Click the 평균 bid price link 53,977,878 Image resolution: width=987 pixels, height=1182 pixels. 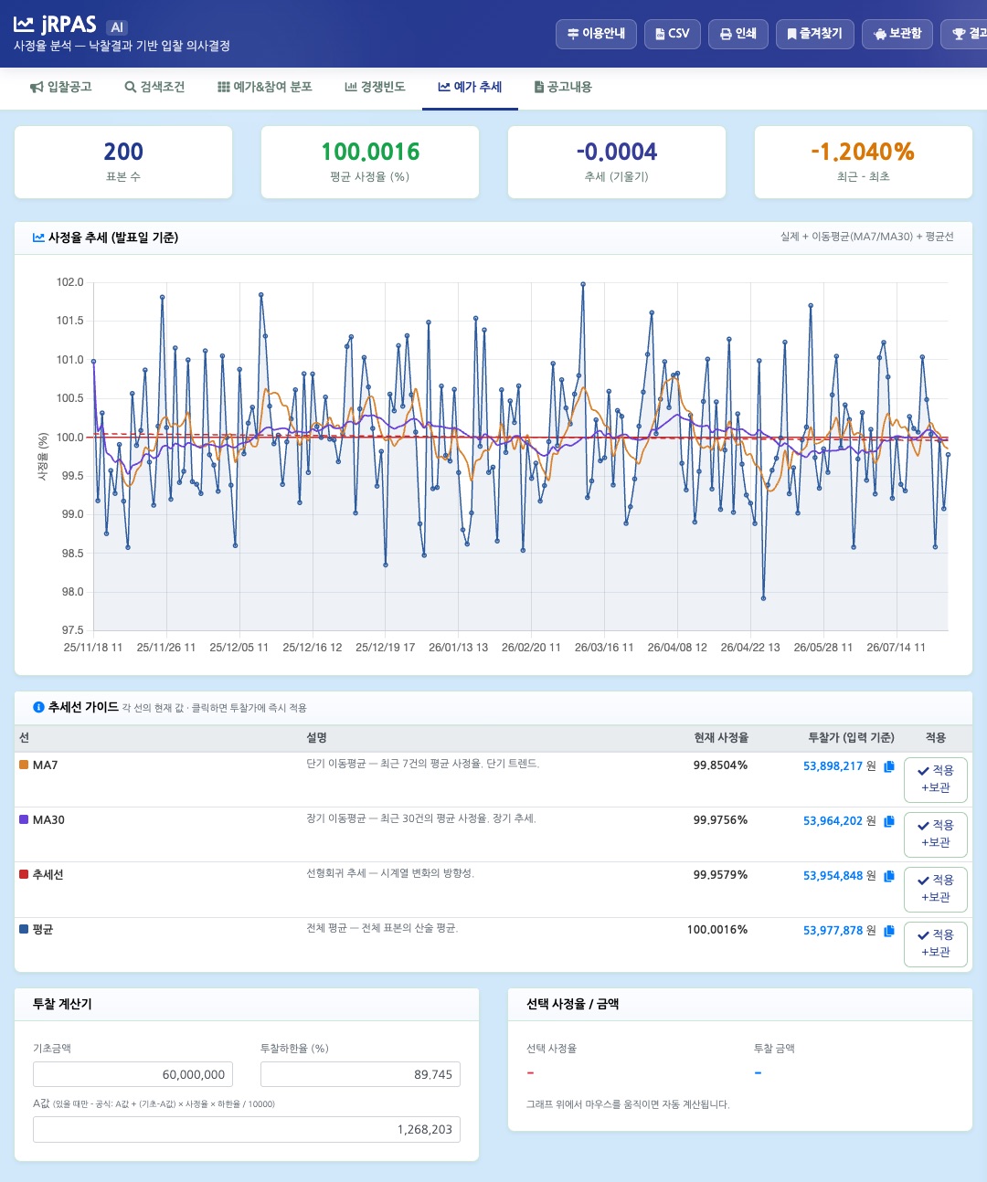833,931
